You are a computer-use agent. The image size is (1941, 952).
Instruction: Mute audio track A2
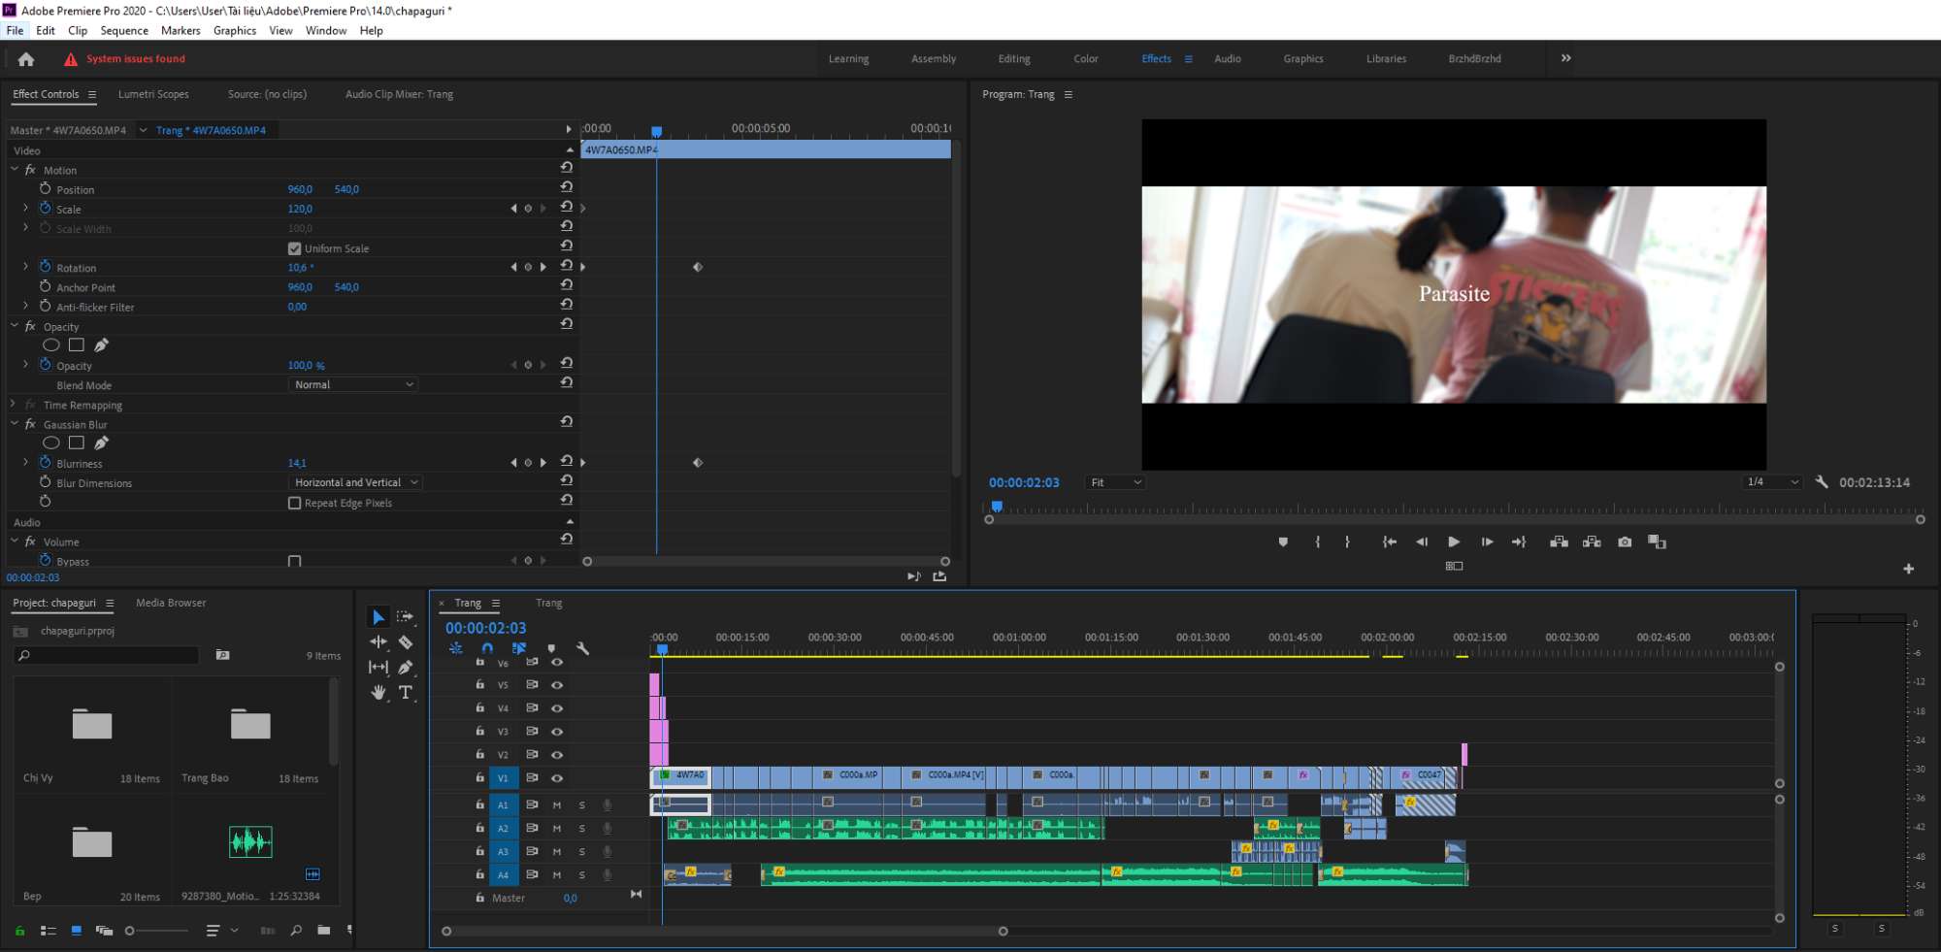pyautogui.click(x=557, y=829)
